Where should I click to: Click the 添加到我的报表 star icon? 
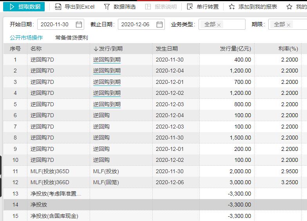click(x=232, y=7)
